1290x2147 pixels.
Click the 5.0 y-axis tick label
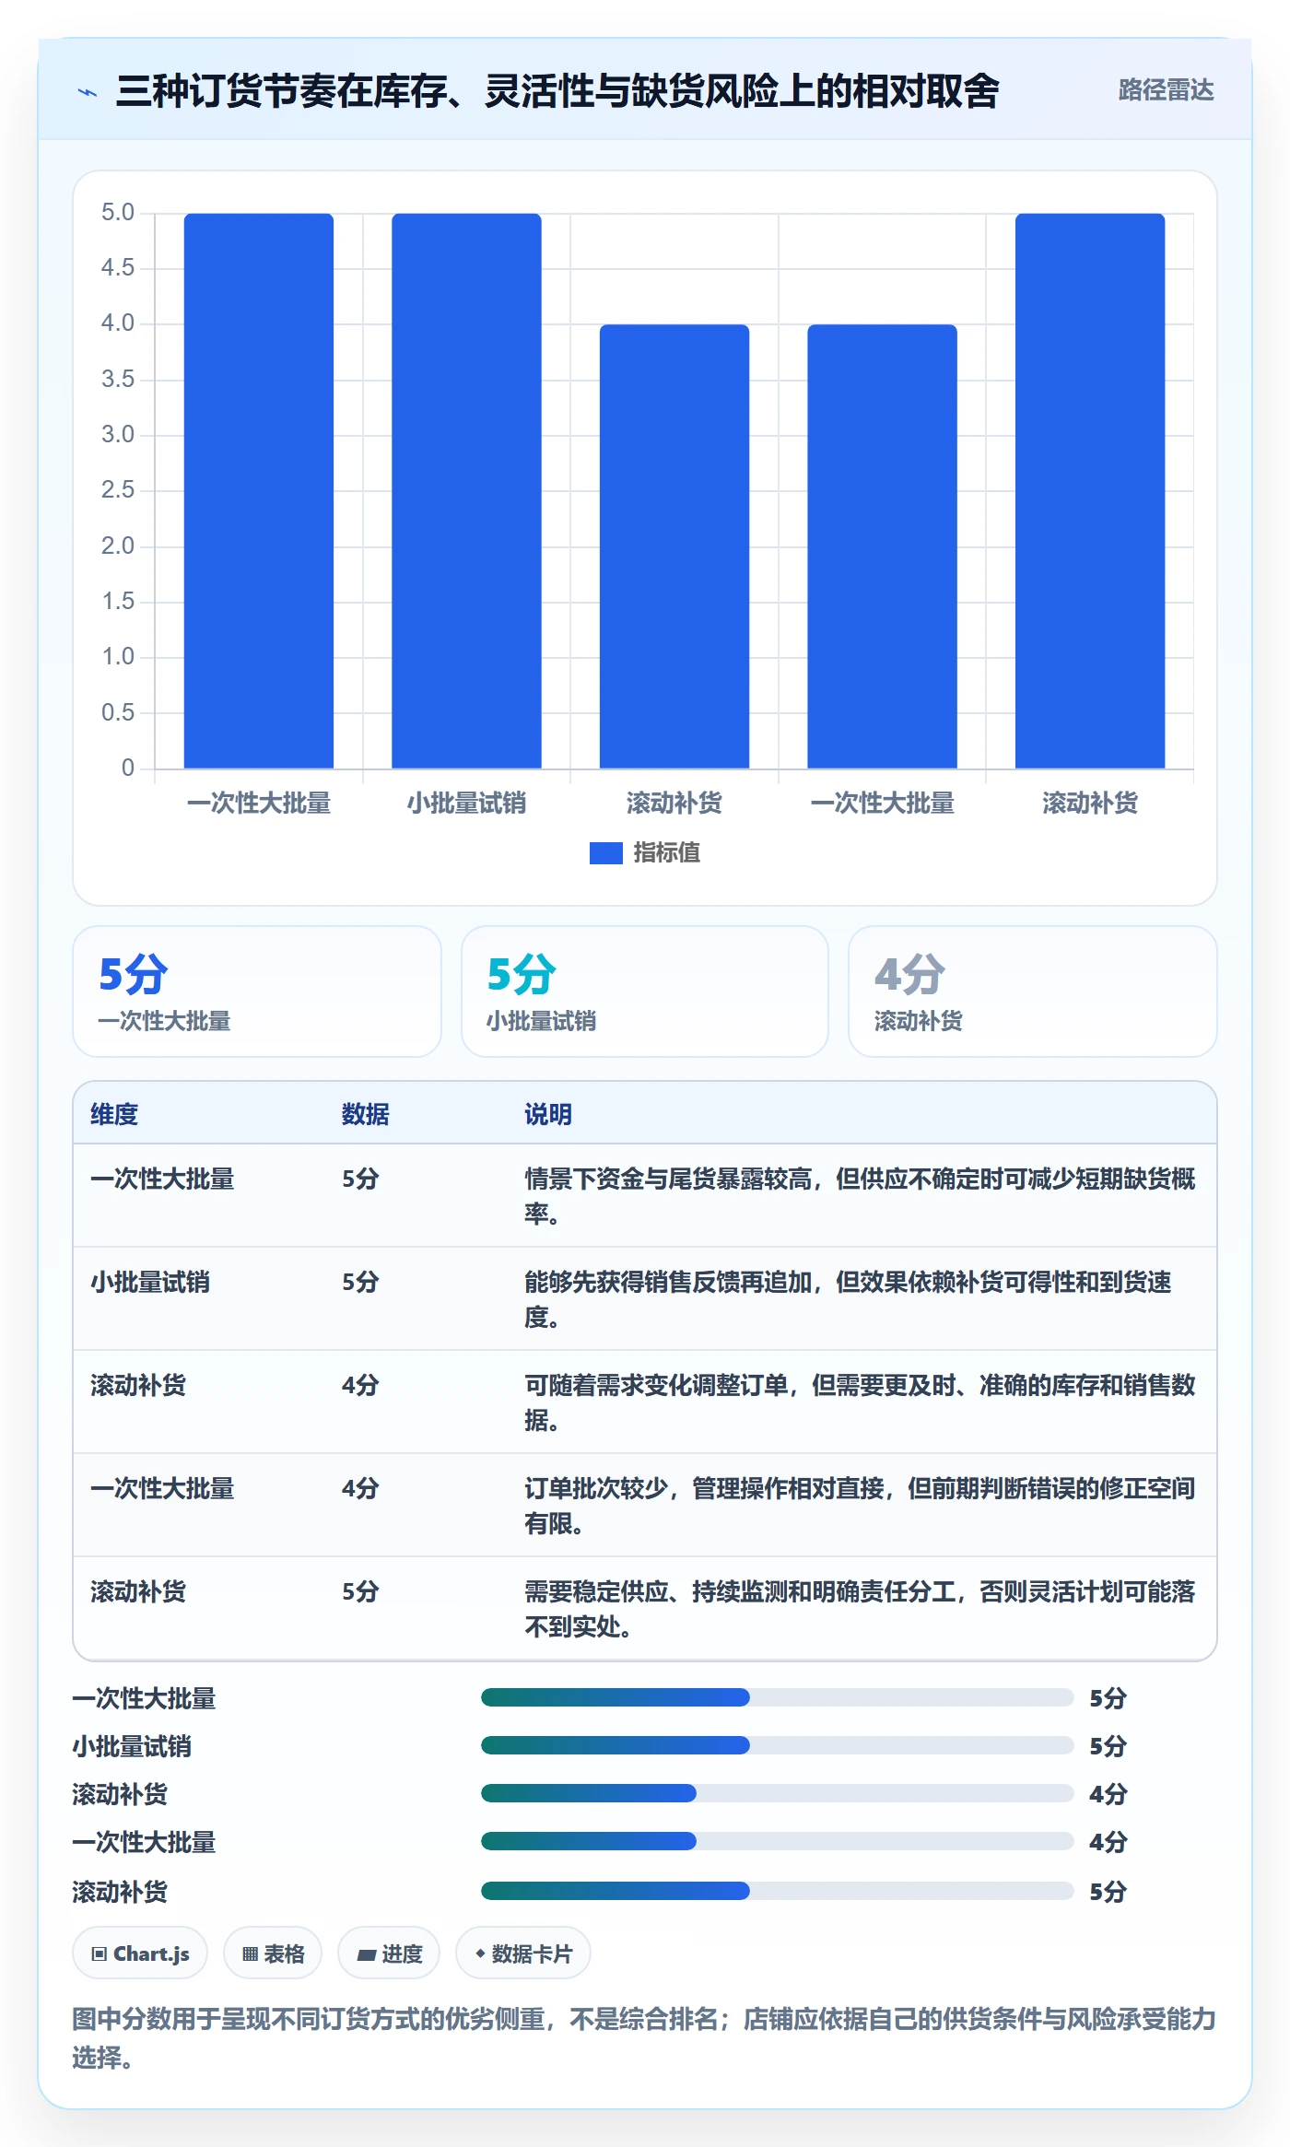[118, 213]
